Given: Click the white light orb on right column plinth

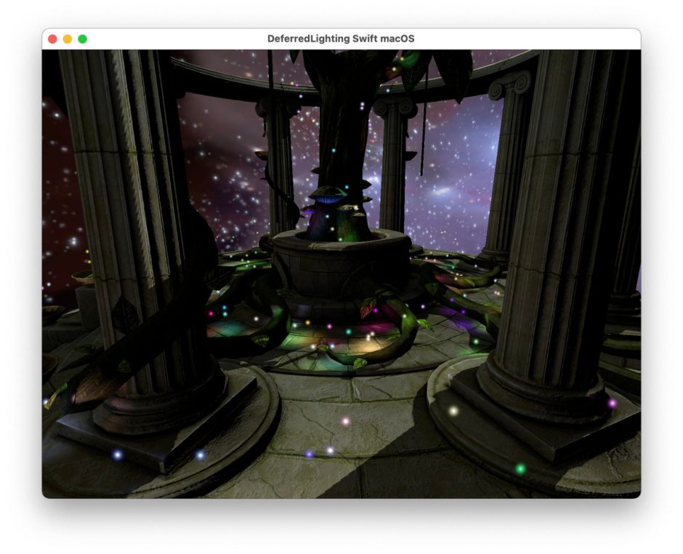Looking at the screenshot, I should (453, 411).
